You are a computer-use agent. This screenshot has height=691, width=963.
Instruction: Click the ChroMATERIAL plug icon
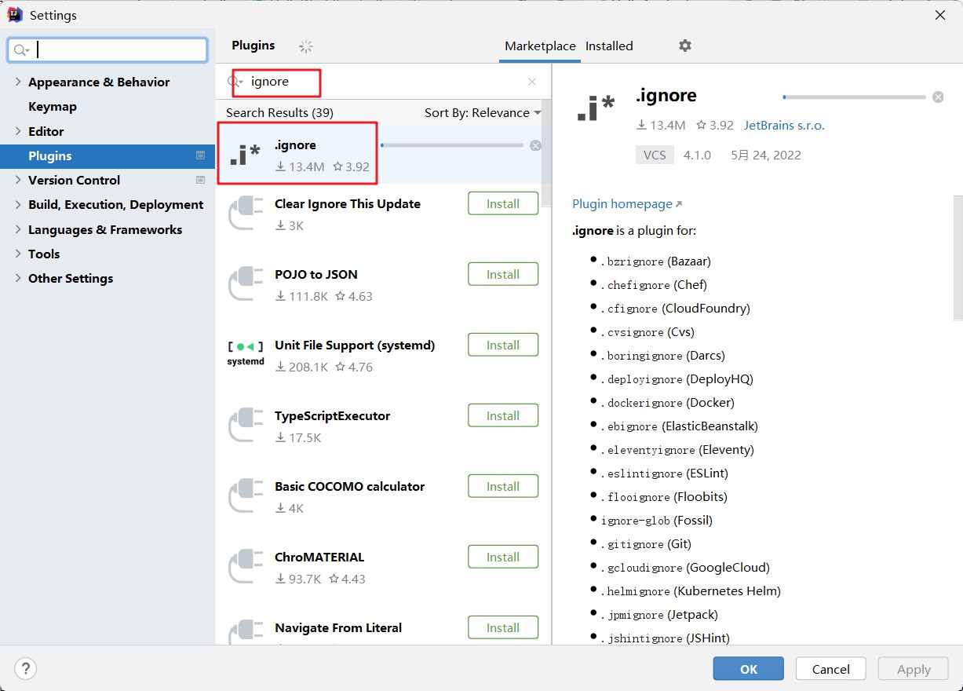tap(246, 568)
